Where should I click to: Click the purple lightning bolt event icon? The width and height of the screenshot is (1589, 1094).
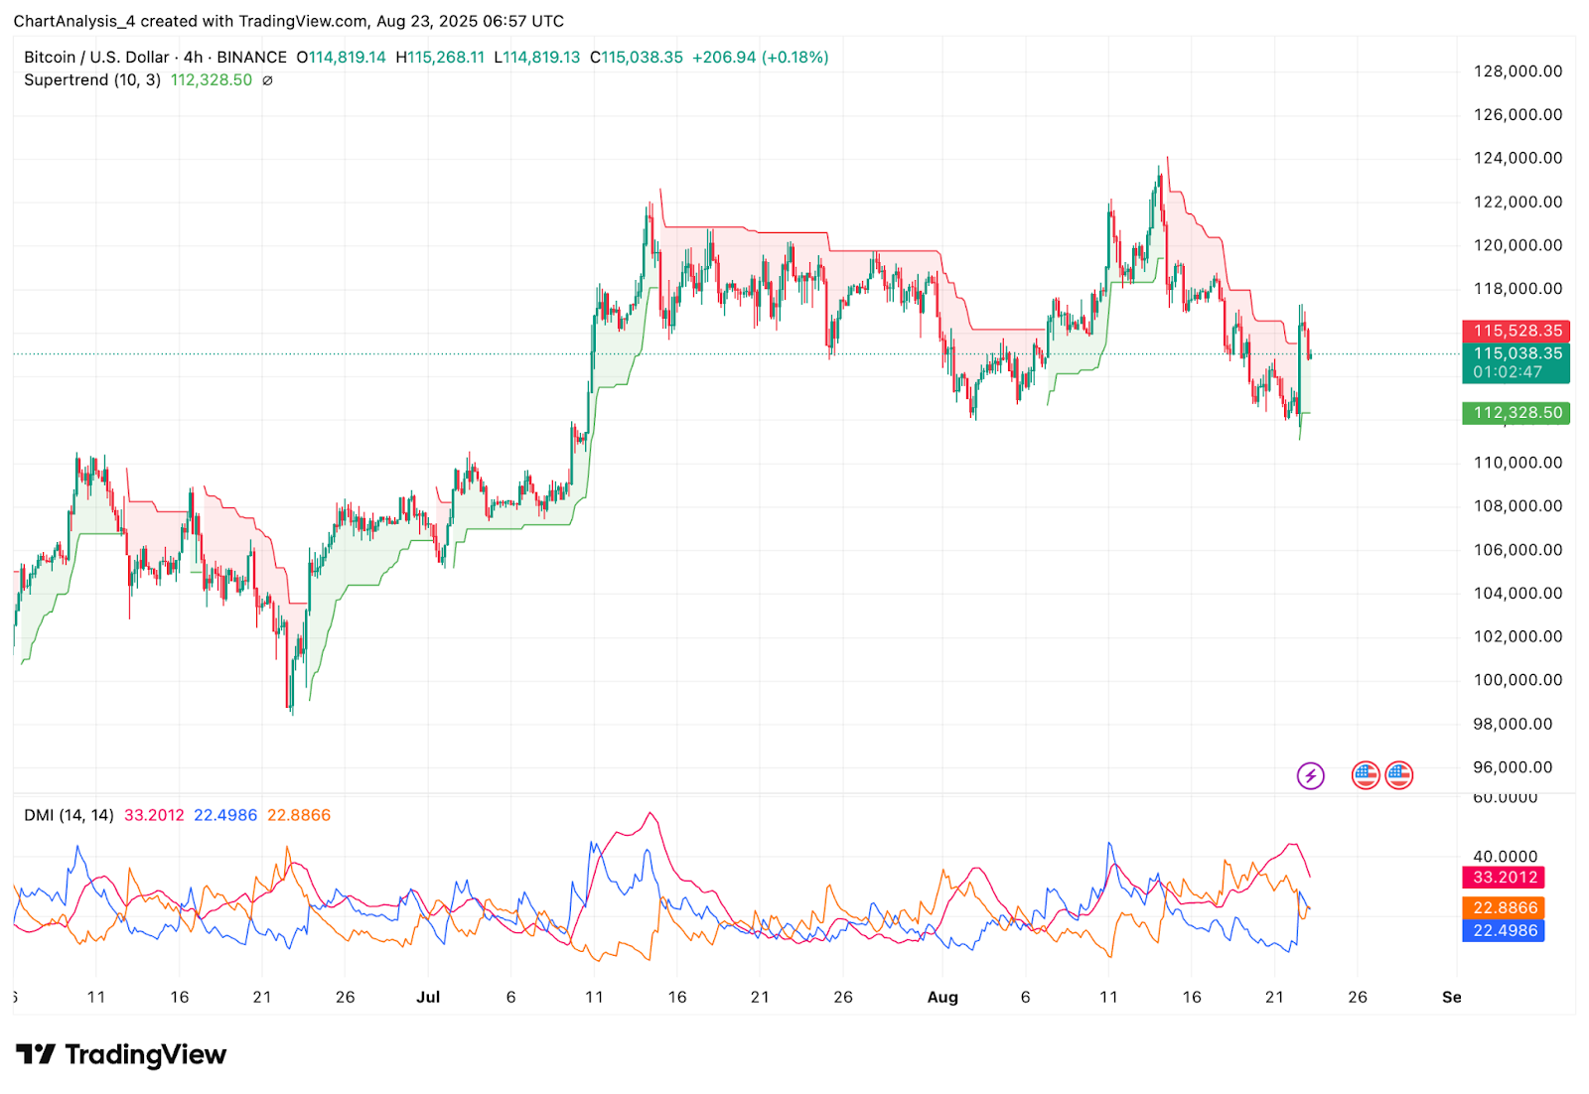(1310, 775)
